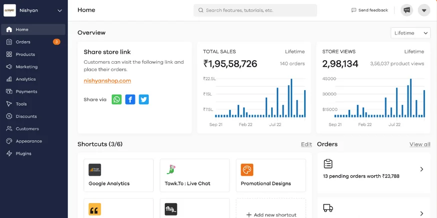Screen dimensions: 437x218
Task: Click Send feedback in the header
Action: [x=370, y=10]
